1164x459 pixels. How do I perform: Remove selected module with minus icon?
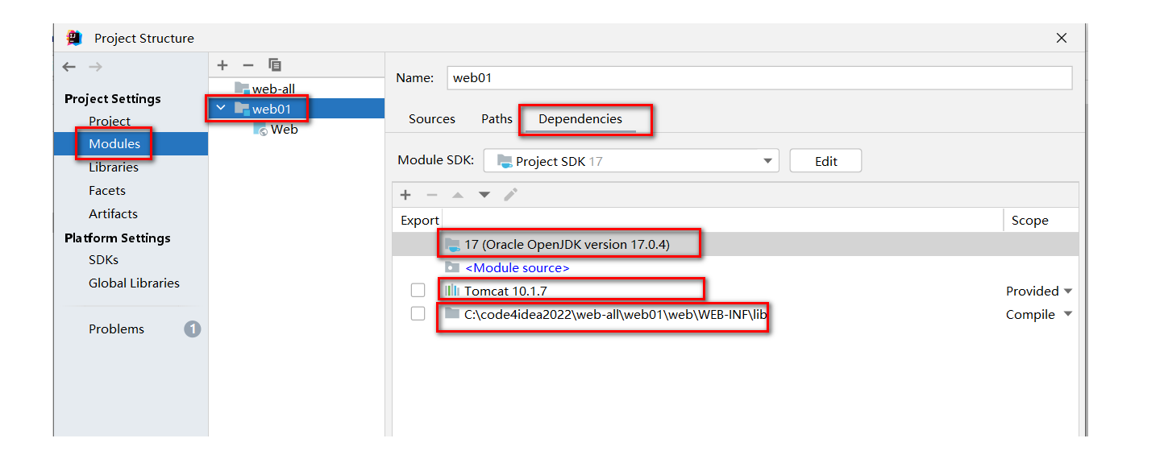pyautogui.click(x=248, y=65)
